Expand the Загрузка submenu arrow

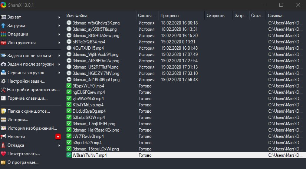[x=59, y=26]
